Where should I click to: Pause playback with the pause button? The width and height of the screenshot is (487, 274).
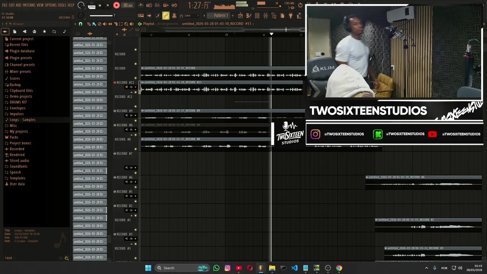[100, 5]
